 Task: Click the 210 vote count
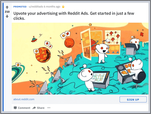[x=7, y=12]
